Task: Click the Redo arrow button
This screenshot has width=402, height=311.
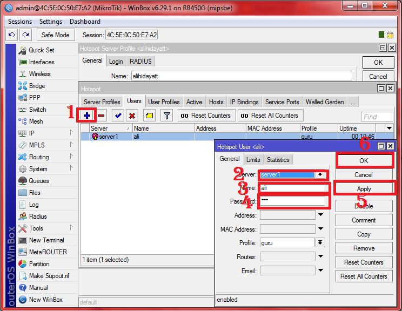Action: pos(25,35)
